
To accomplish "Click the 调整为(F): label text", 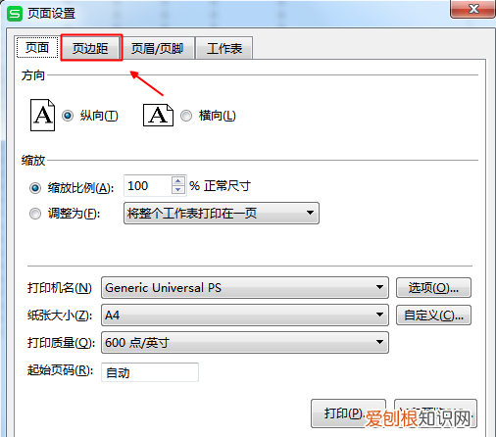I will (74, 214).
